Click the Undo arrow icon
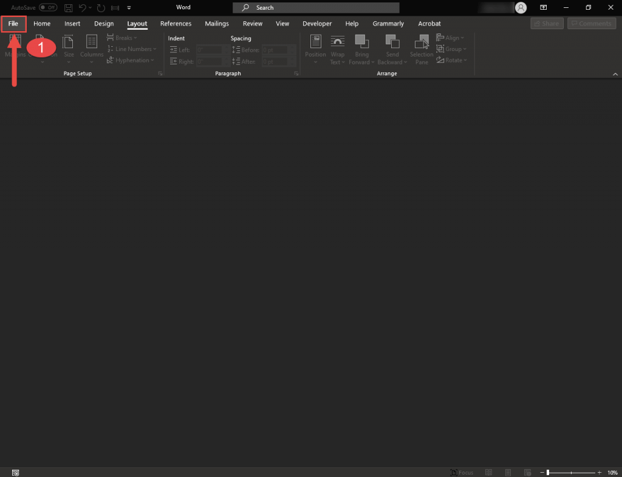 tap(83, 8)
